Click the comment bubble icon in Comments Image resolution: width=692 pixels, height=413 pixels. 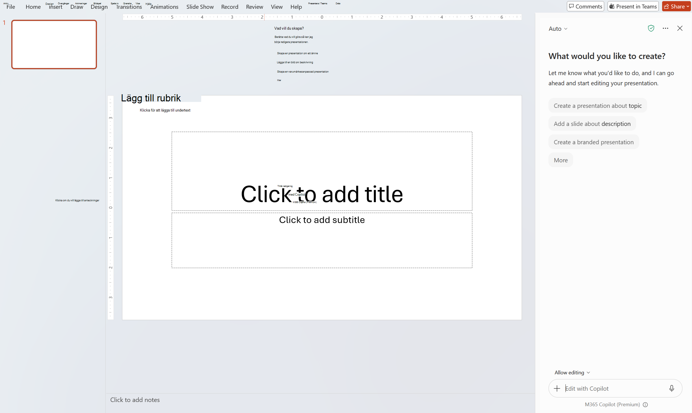[571, 6]
